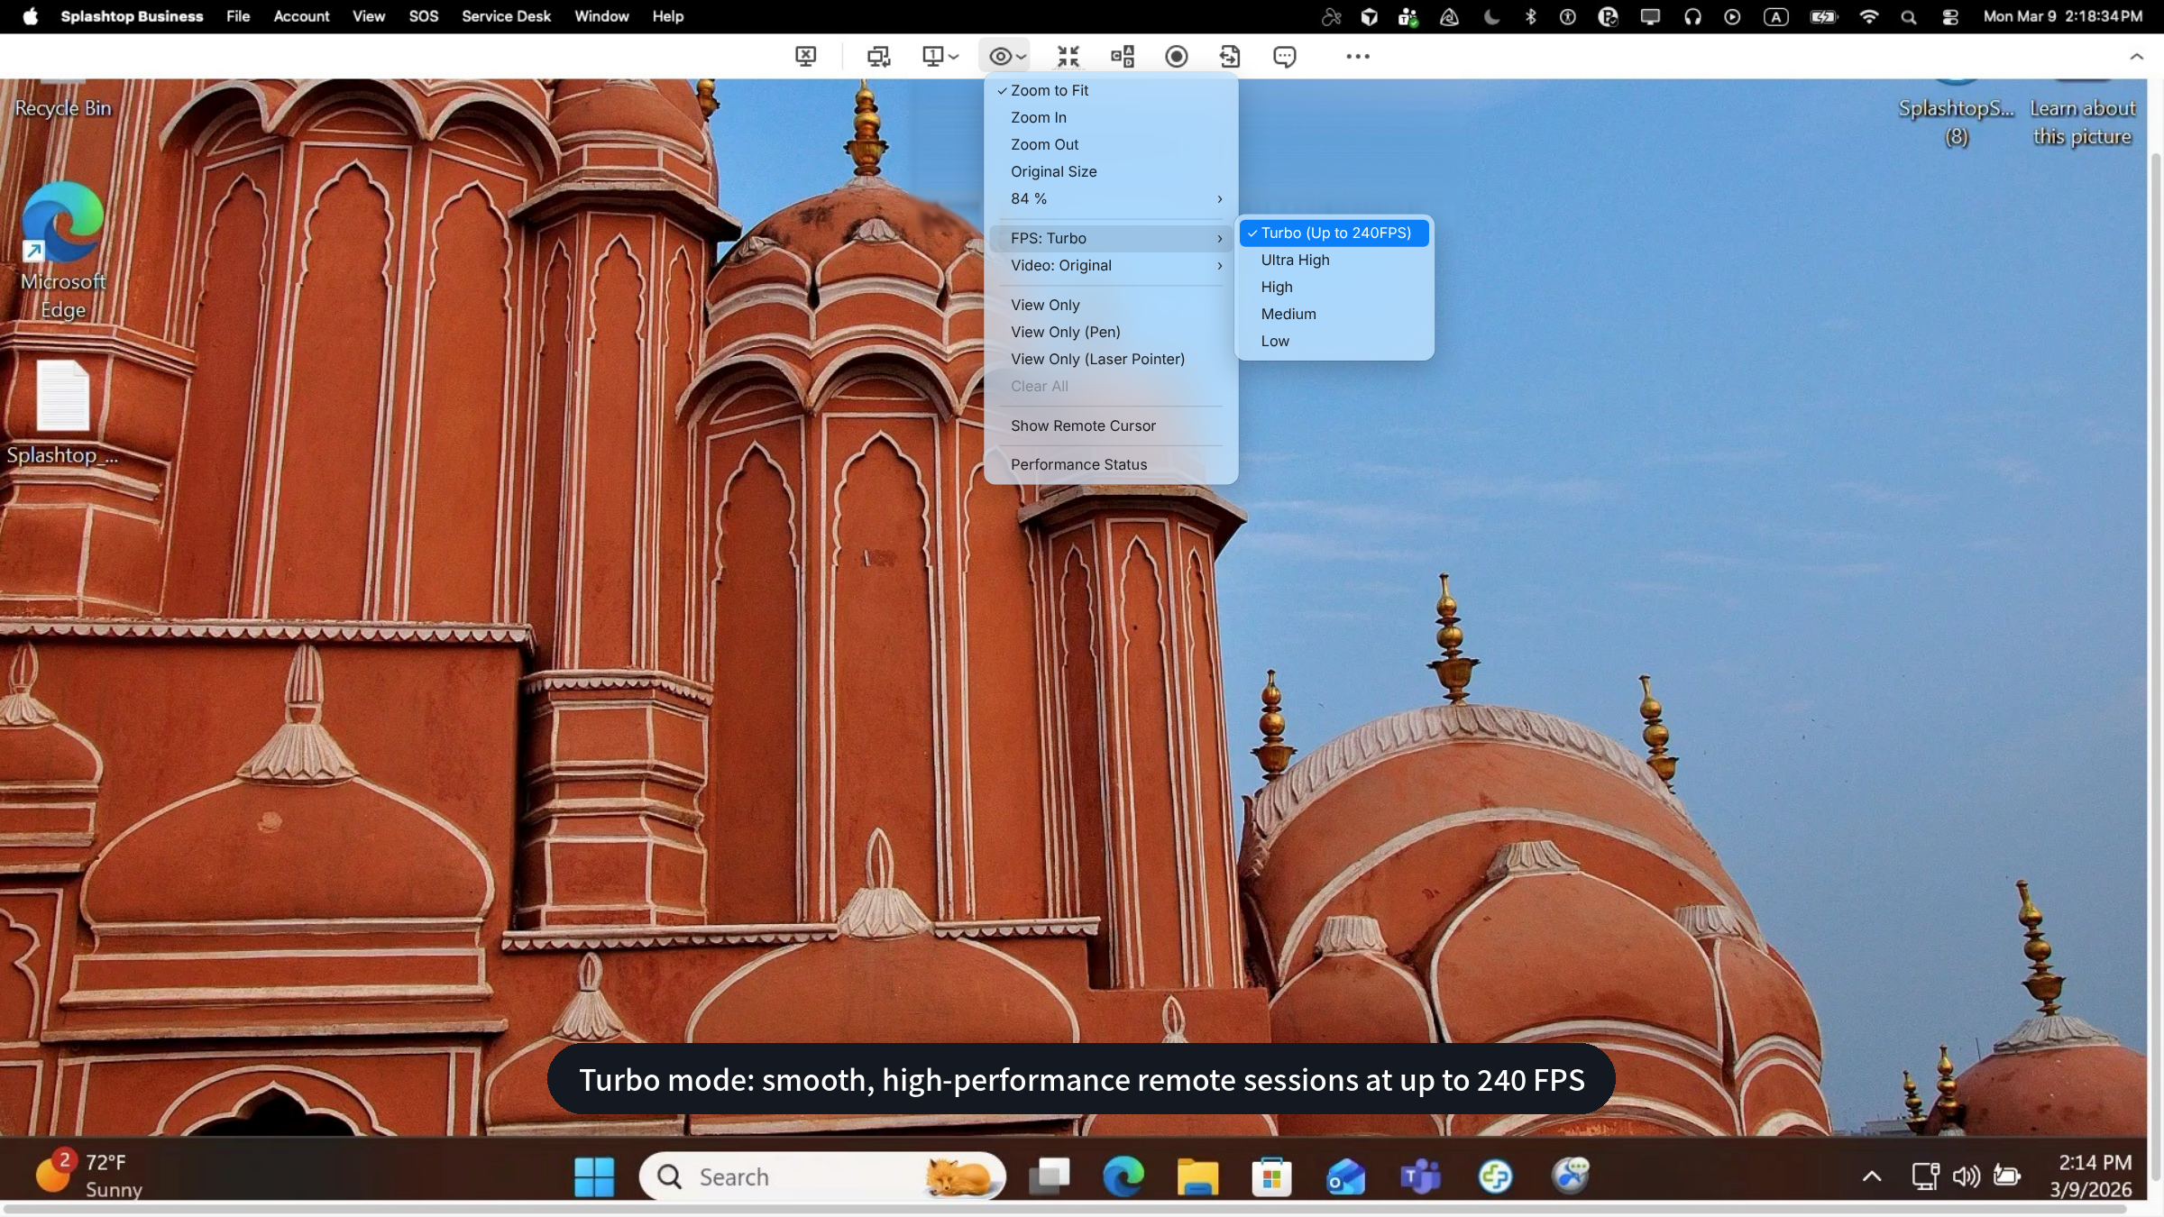Select Low frame rate option
Image resolution: width=2164 pixels, height=1217 pixels.
click(x=1334, y=341)
